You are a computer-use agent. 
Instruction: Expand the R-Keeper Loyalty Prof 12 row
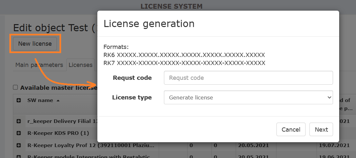click(19, 145)
